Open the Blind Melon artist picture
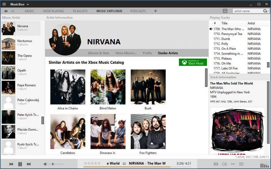271x169 pixels. click(x=108, y=87)
